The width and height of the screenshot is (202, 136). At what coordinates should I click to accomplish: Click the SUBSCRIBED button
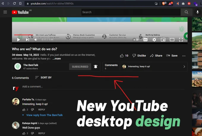(x=80, y=67)
